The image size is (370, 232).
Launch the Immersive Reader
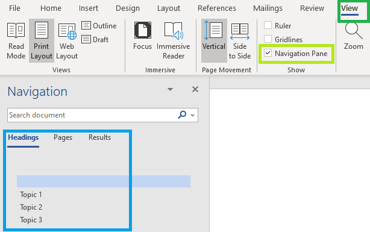pos(174,40)
